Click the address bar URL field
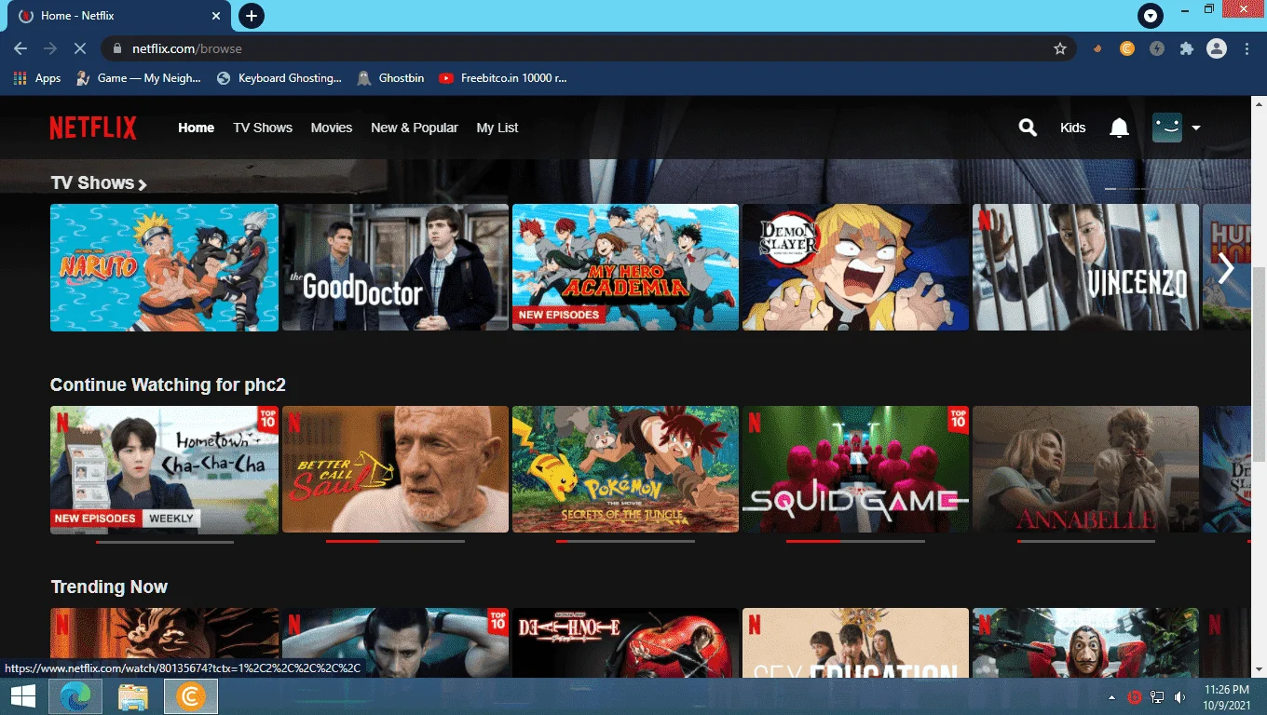1267x715 pixels. 587,48
